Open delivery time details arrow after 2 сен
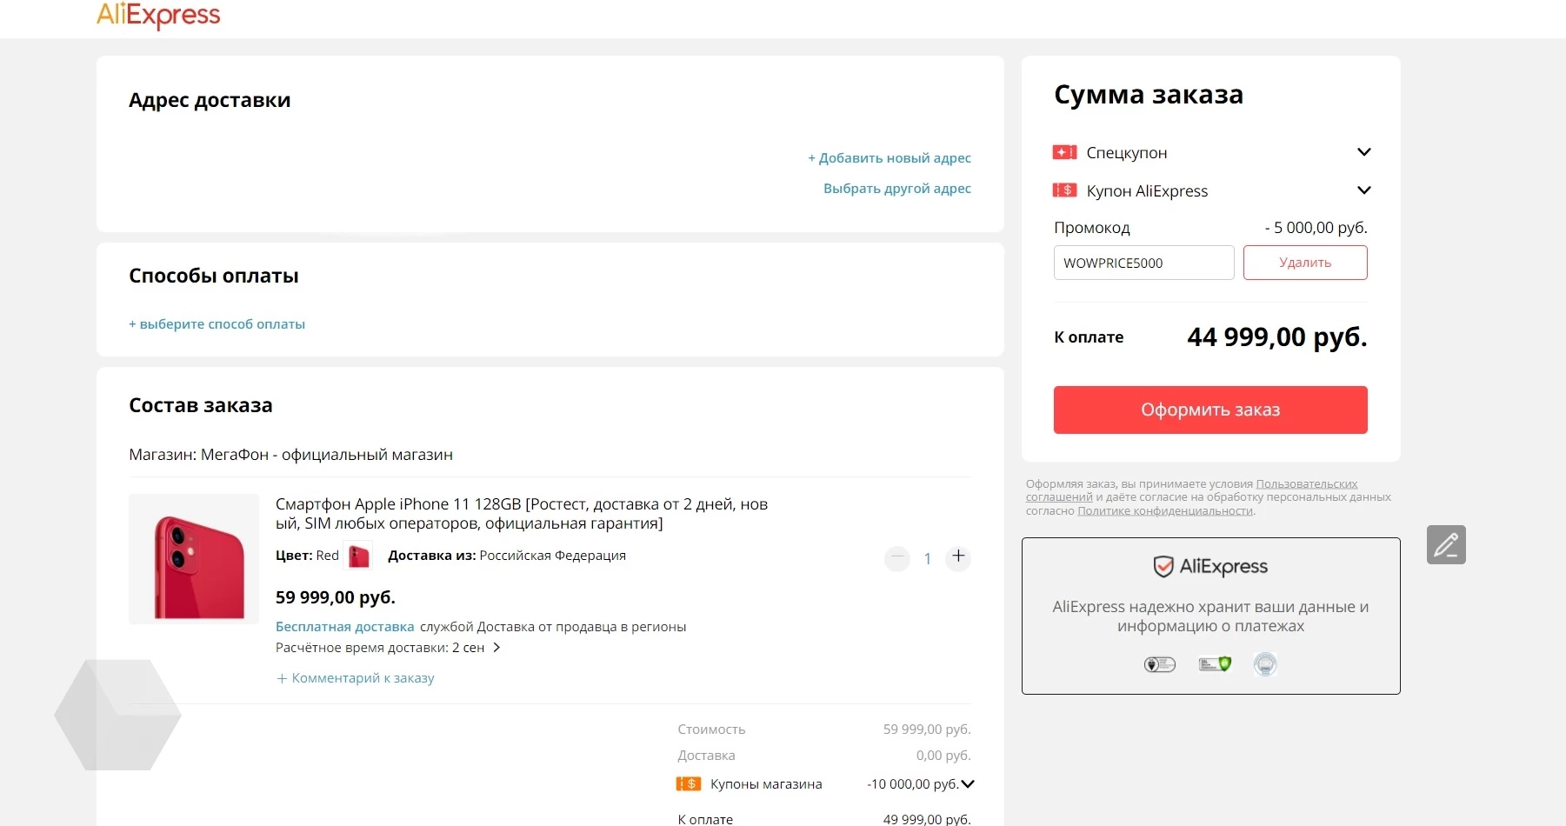The width and height of the screenshot is (1566, 826). [496, 648]
